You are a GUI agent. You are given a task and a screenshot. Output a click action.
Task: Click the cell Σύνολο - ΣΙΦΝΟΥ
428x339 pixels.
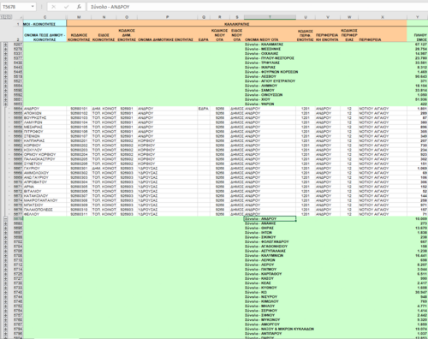tap(270, 315)
